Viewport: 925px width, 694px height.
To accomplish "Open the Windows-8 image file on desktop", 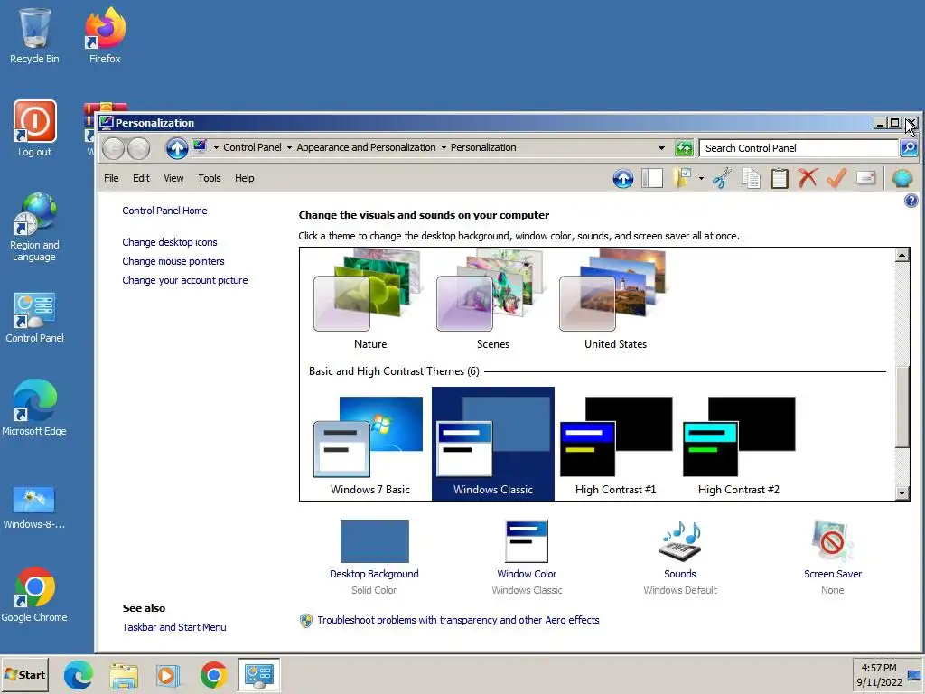I will tap(34, 508).
